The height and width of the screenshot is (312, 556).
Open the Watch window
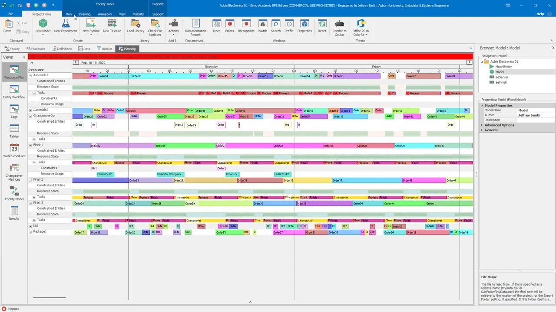[262, 26]
